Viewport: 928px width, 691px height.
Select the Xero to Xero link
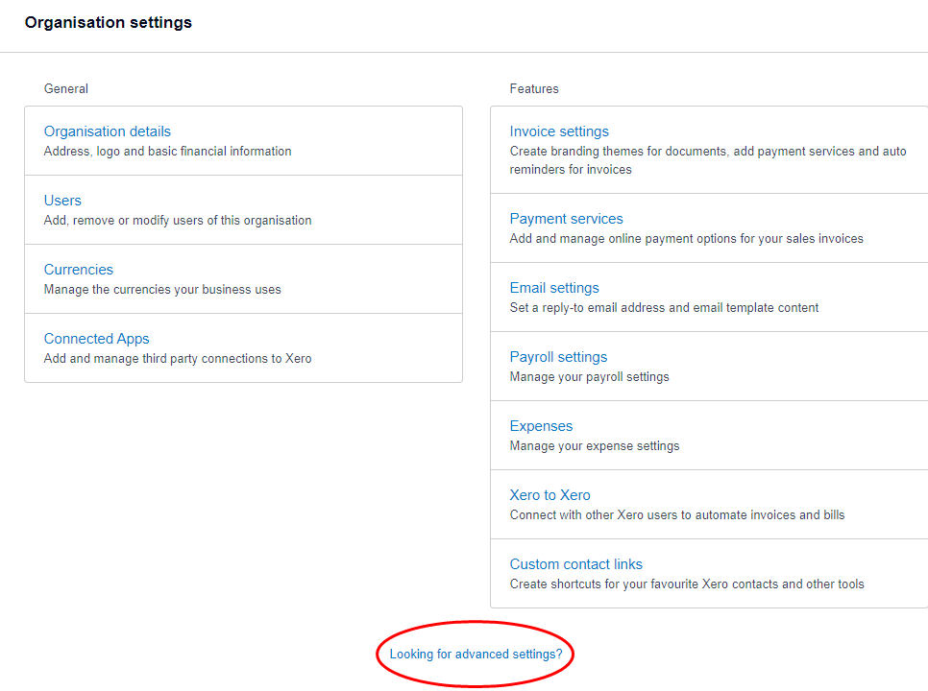click(x=549, y=495)
